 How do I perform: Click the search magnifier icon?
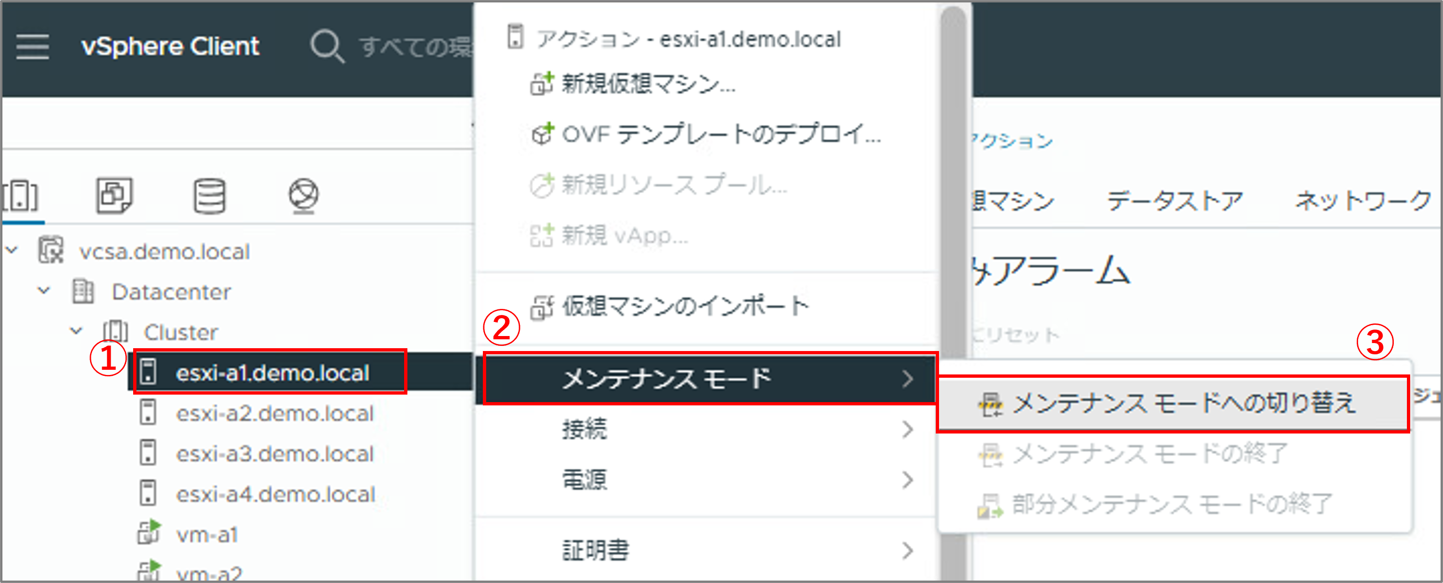[327, 46]
